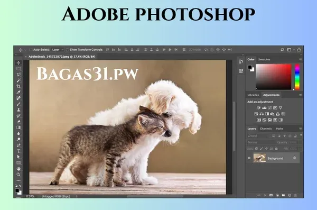Open the workspace switcher dropdown
Image resolution: width=317 pixels, height=210 pixels.
[x=291, y=50]
